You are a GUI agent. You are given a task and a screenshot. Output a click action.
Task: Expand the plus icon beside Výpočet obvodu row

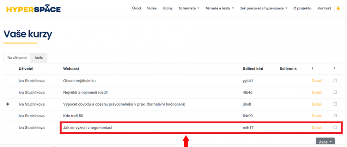8,104
